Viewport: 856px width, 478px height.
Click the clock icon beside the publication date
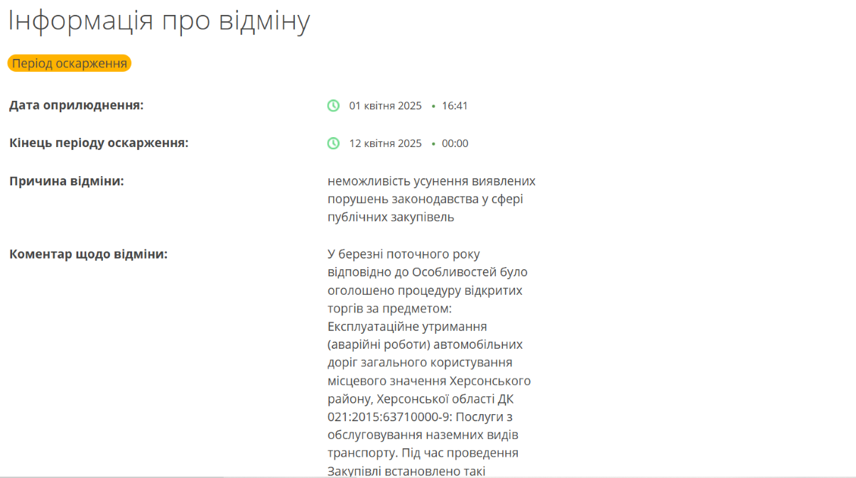pos(333,106)
